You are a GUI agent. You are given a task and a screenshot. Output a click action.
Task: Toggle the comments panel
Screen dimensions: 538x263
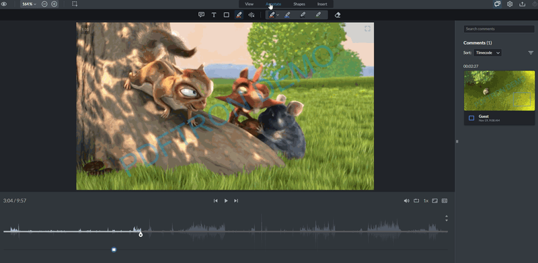tap(497, 4)
